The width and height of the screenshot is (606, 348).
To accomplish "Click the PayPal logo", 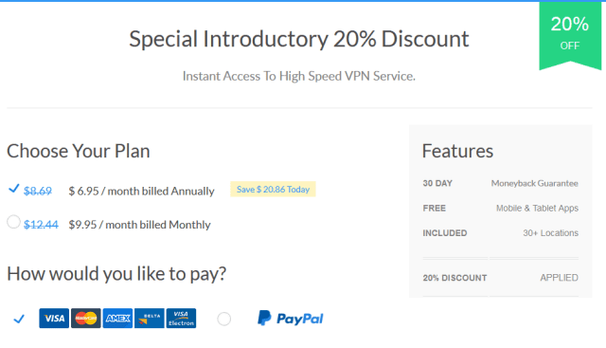I will [x=291, y=319].
